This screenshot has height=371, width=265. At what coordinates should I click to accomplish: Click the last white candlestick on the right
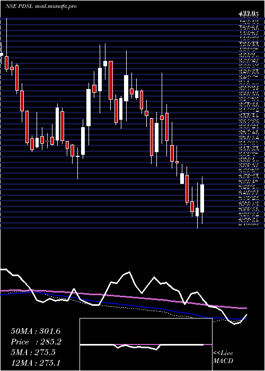[202, 199]
